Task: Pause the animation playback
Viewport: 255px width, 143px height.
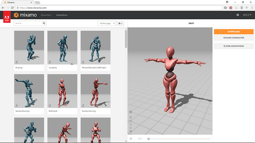Action: point(131,139)
